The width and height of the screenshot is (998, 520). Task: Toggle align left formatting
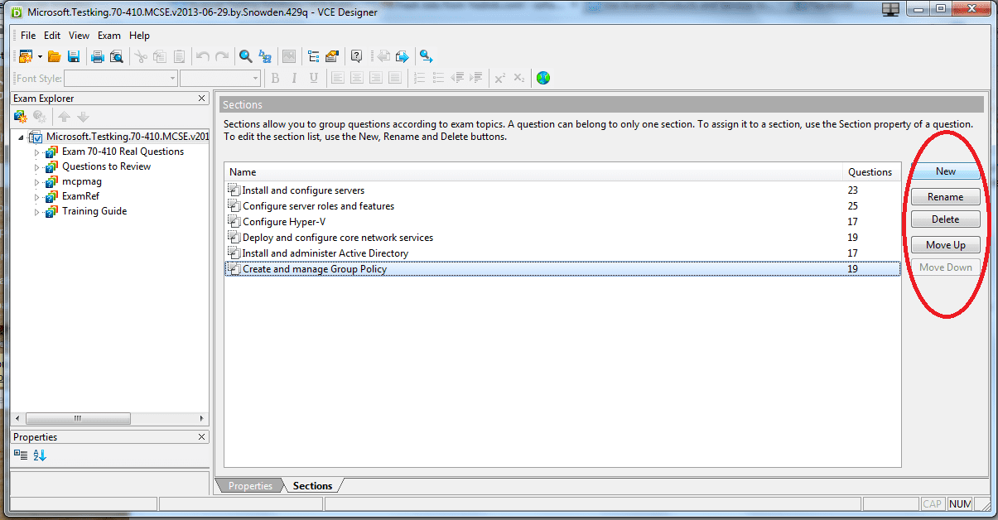[x=338, y=78]
